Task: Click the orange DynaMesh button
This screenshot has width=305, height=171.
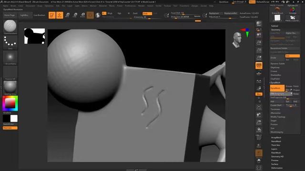Action: click(x=277, y=88)
